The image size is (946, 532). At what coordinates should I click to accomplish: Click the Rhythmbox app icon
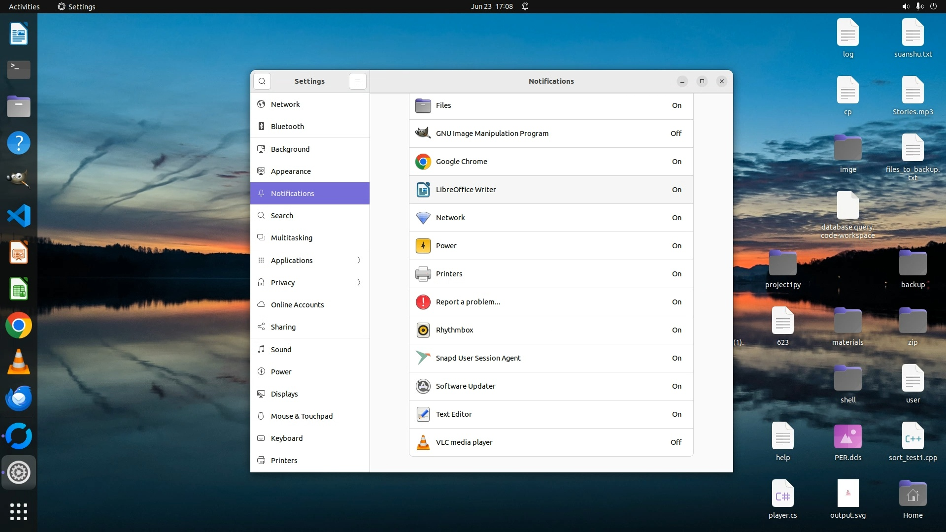click(x=423, y=330)
